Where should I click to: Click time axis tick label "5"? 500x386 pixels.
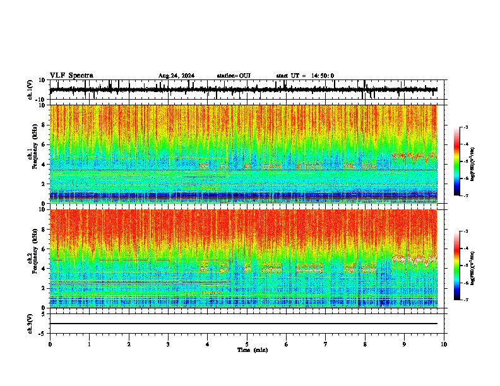click(247, 344)
